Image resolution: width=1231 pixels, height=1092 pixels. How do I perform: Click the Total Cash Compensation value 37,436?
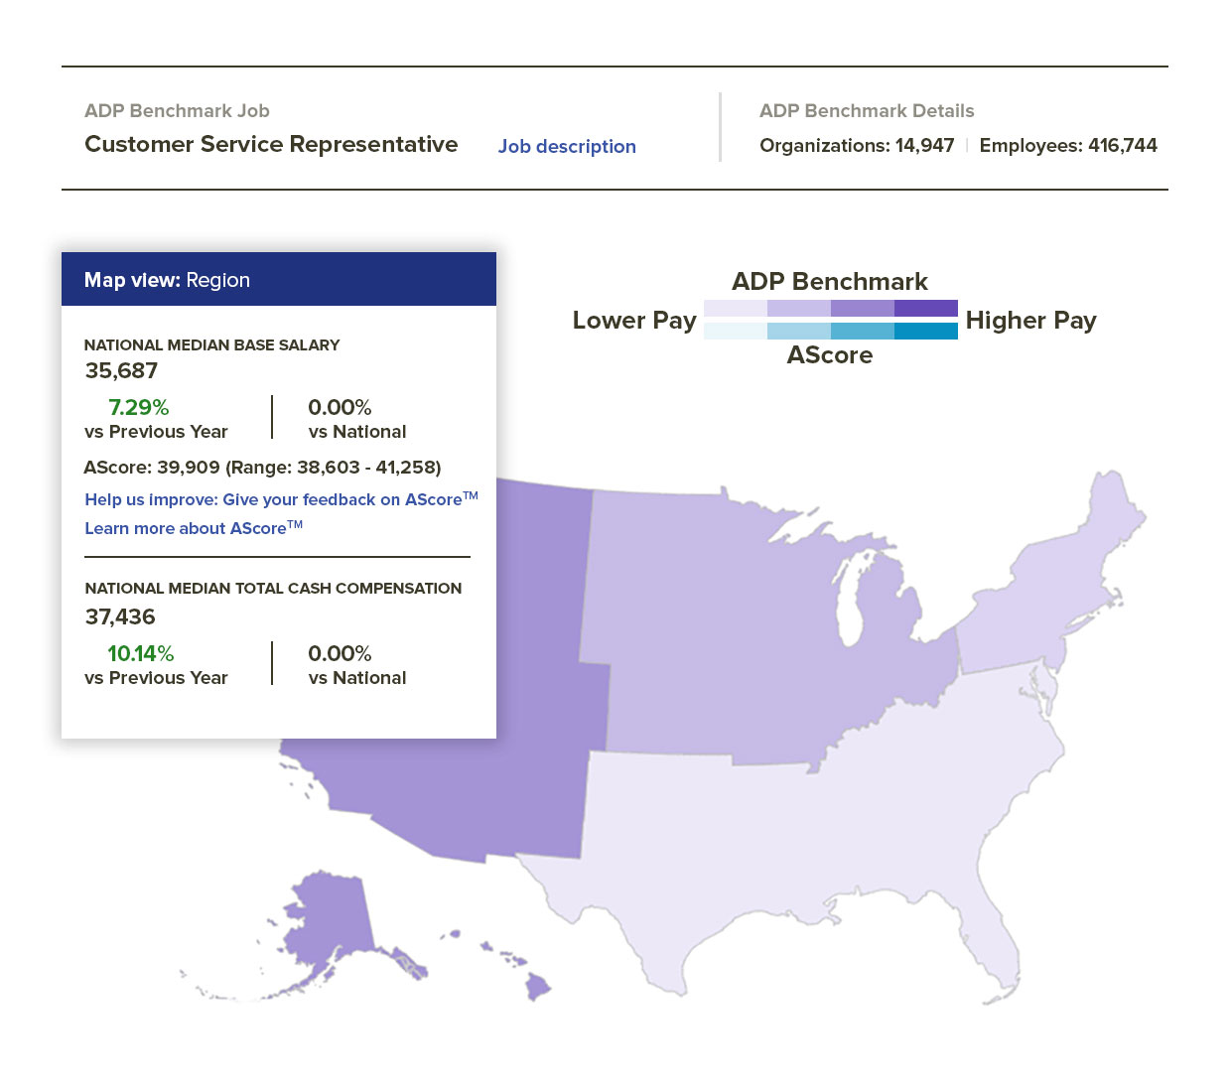[119, 616]
